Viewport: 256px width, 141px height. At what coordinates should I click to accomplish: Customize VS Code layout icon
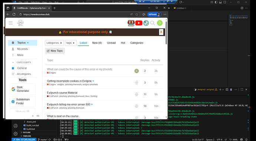tap(212, 2)
